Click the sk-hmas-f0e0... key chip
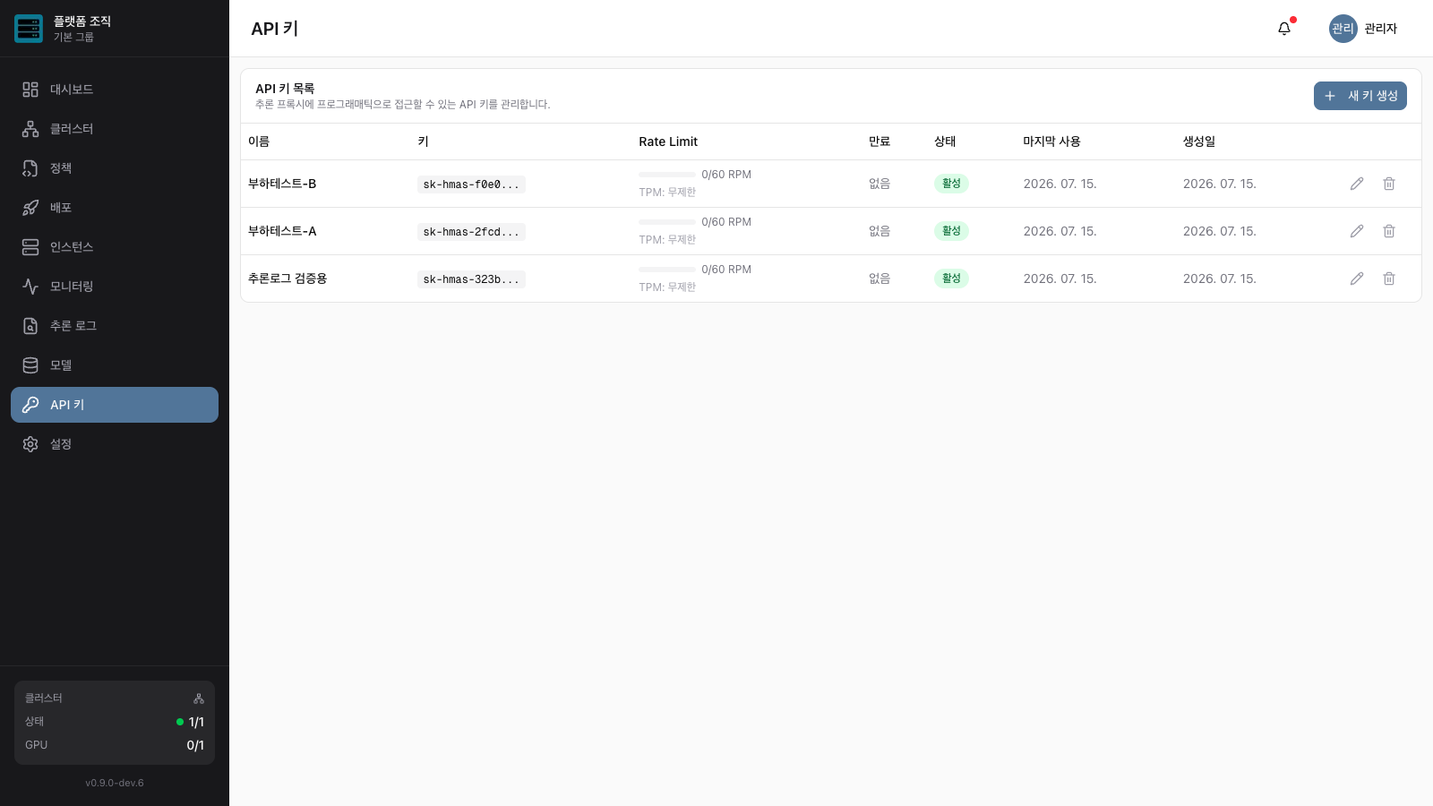This screenshot has width=1433, height=806. [x=471, y=184]
